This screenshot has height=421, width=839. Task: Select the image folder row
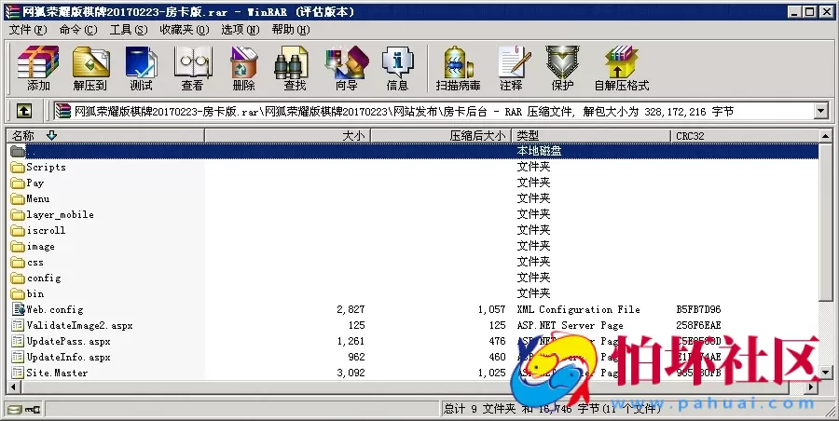pyautogui.click(x=412, y=247)
